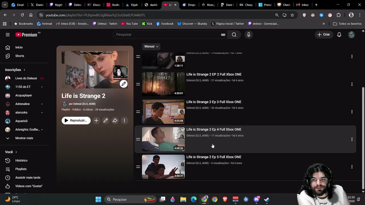Open File Explorer from taskbar

(x=183, y=199)
